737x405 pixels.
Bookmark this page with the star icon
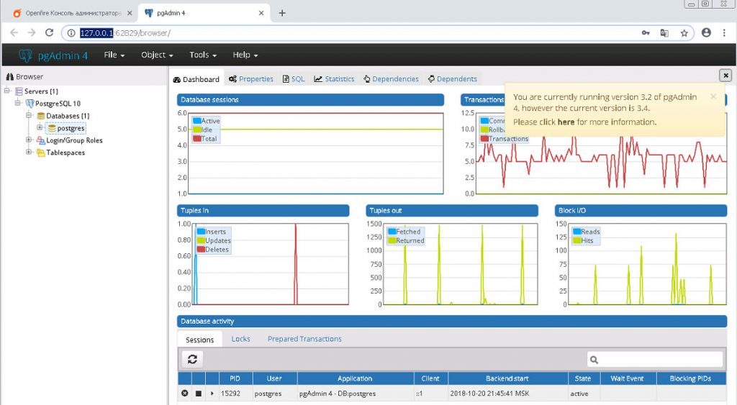tap(684, 33)
